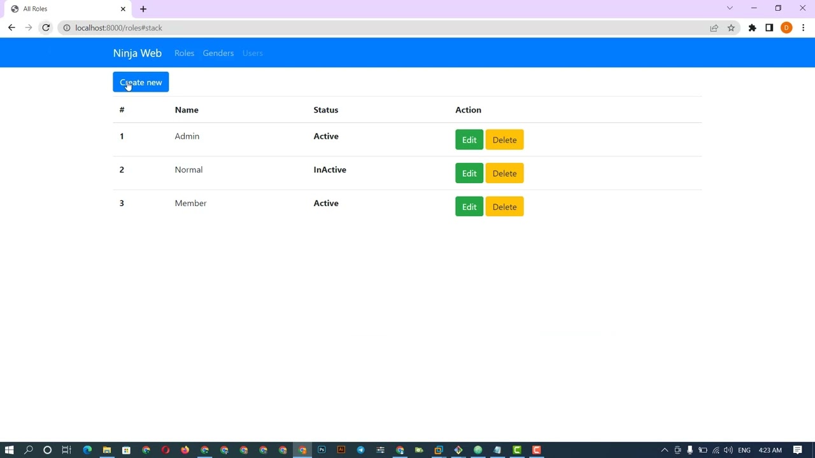Open volume control tray icon
The image size is (815, 458).
tap(728, 450)
